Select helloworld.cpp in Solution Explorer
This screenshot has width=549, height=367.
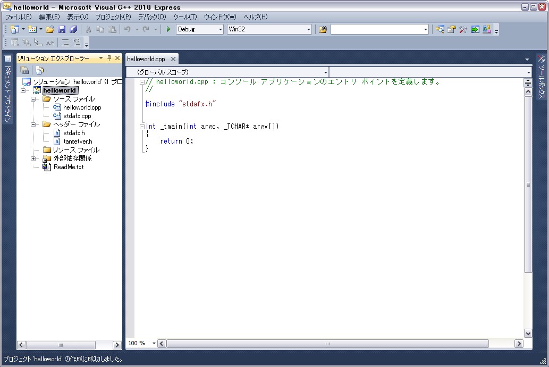82,107
